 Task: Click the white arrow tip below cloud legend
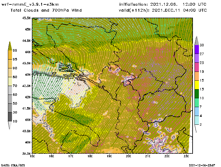[10, 125]
